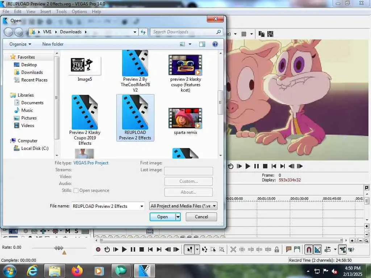371x278 pixels.
Task: Click the Change your view icon
Action: coord(182,44)
